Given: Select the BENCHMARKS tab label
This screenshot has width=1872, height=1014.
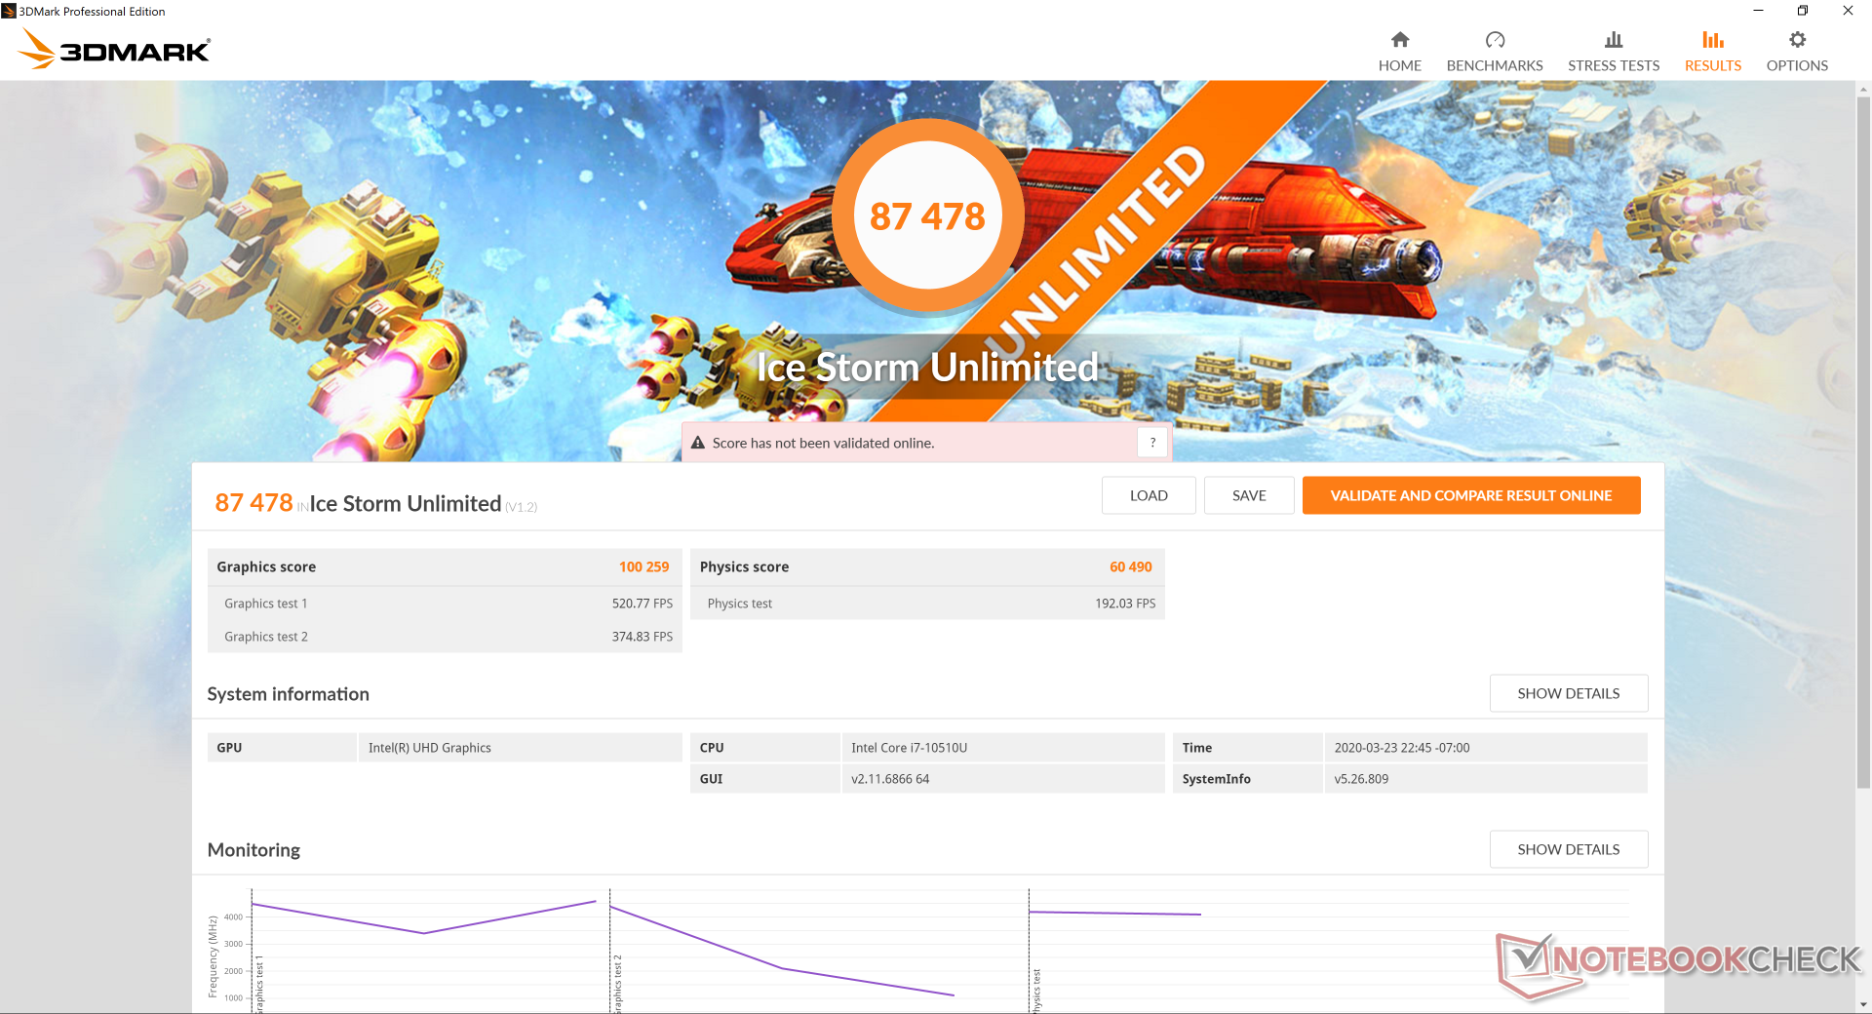Looking at the screenshot, I should click(x=1495, y=65).
